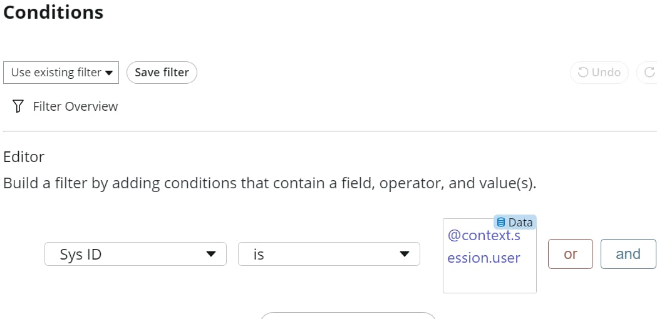Click the arrow icon in Sys ID box
Viewport: 657px width, 319px height.
211,254
